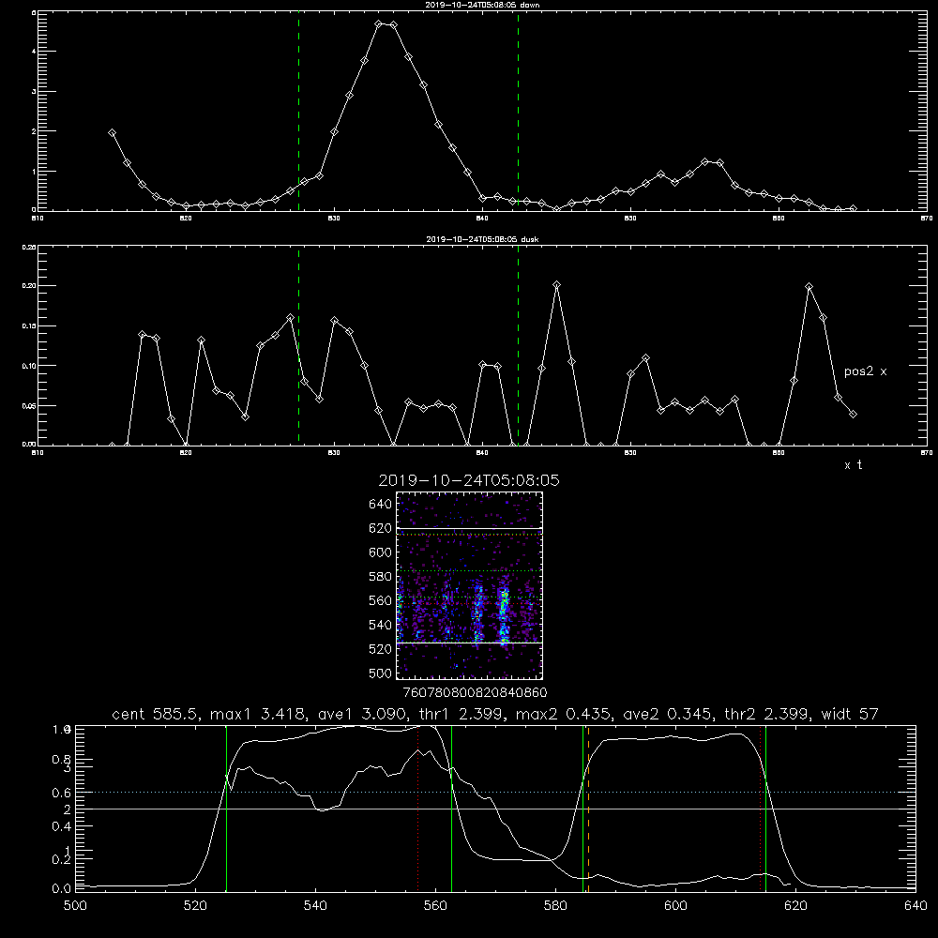Screen dimensions: 938x938
Task: Select the spectrogram image thumbnail
Action: point(470,585)
